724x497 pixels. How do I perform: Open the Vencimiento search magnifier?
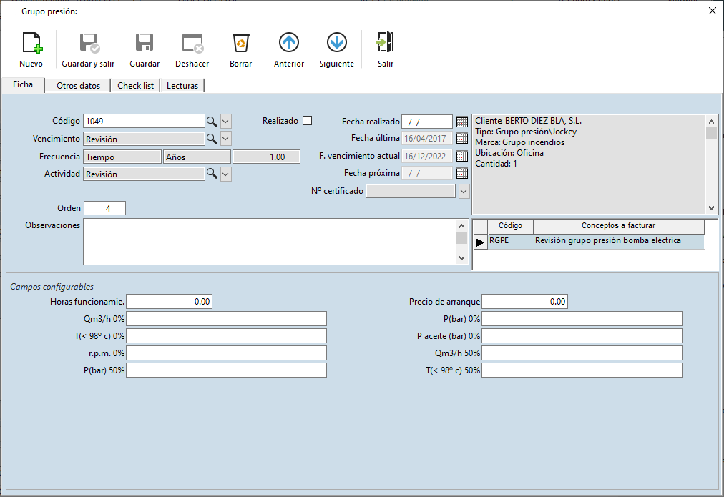[x=212, y=139]
